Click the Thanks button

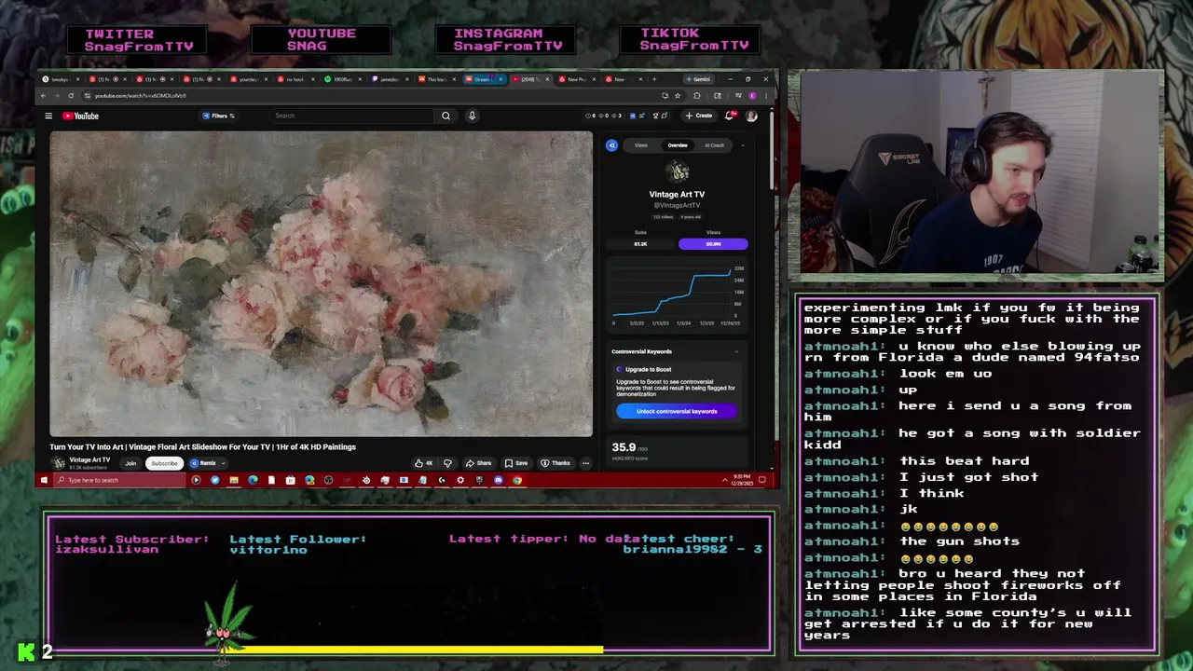[555, 463]
